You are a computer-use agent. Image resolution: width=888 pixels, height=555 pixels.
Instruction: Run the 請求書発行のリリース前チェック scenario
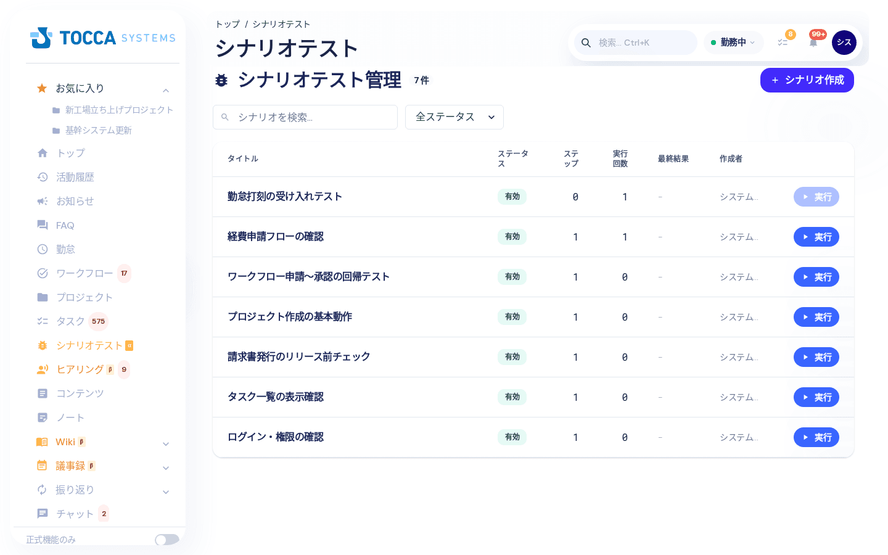point(816,357)
